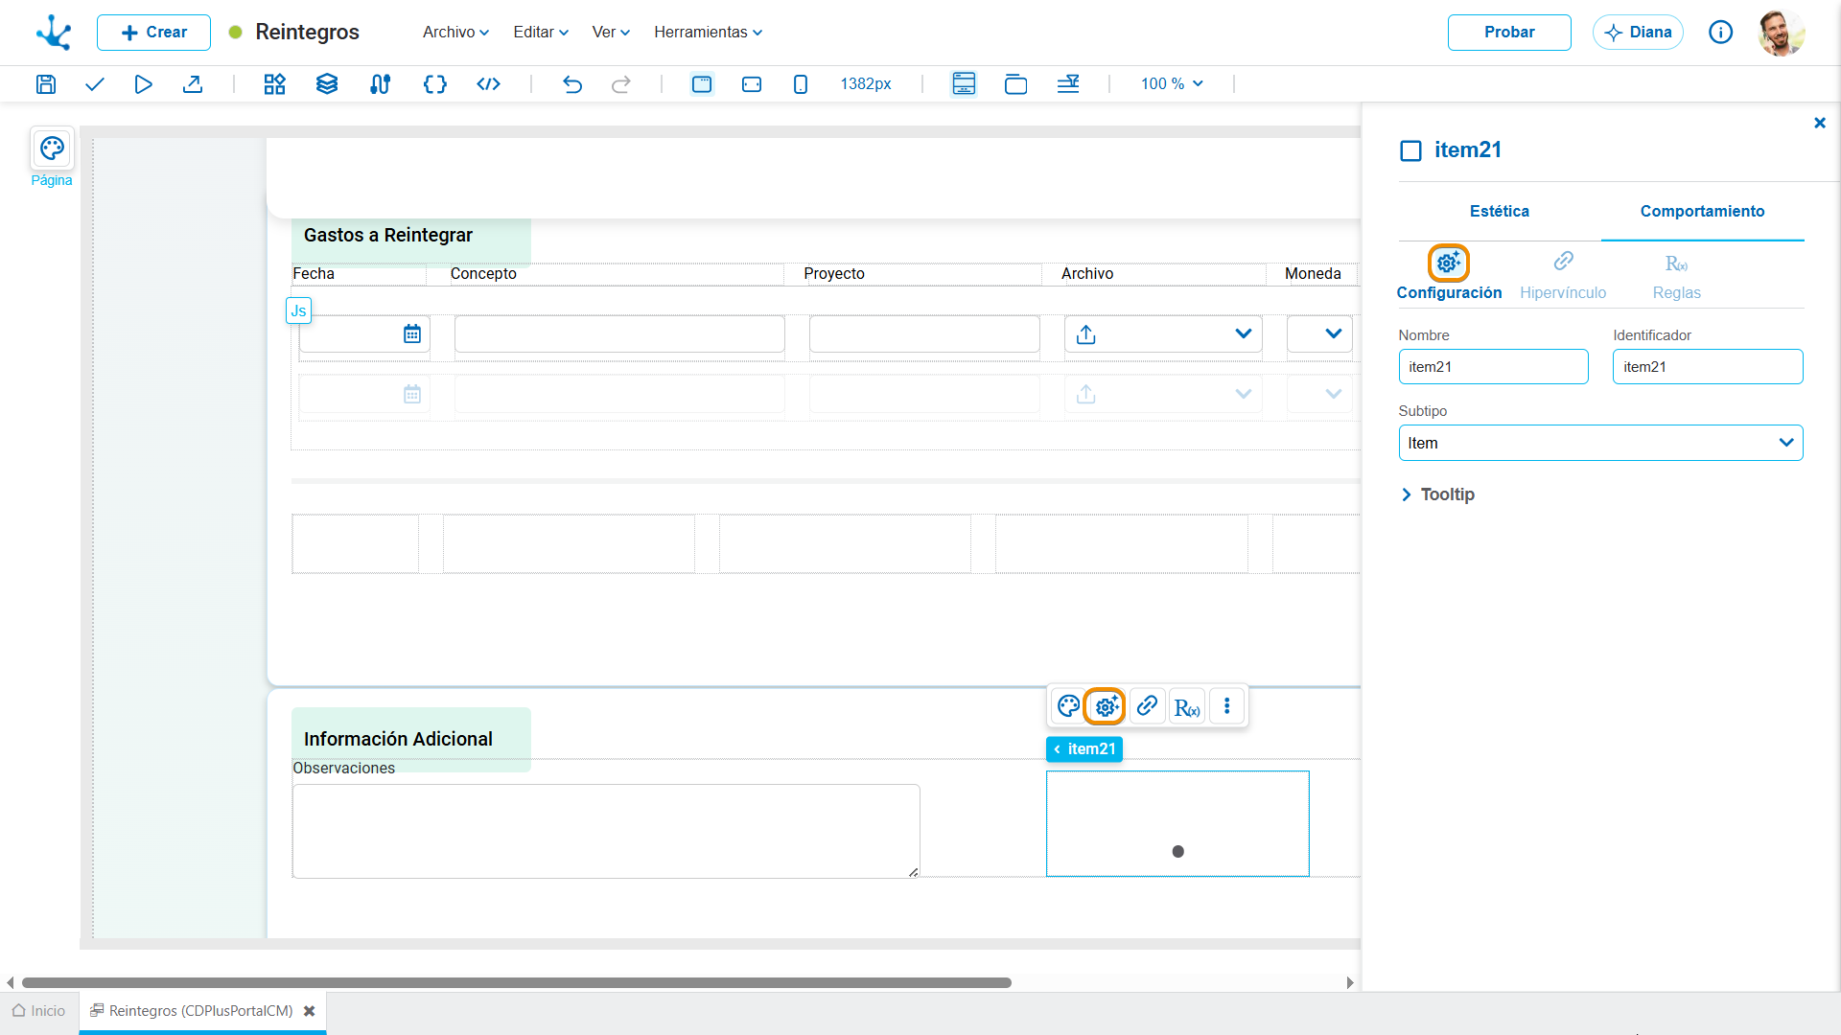Viewport: 1841px width, 1035px height.
Task: Expand the Archivo dropdown arrow
Action: 1244,333
